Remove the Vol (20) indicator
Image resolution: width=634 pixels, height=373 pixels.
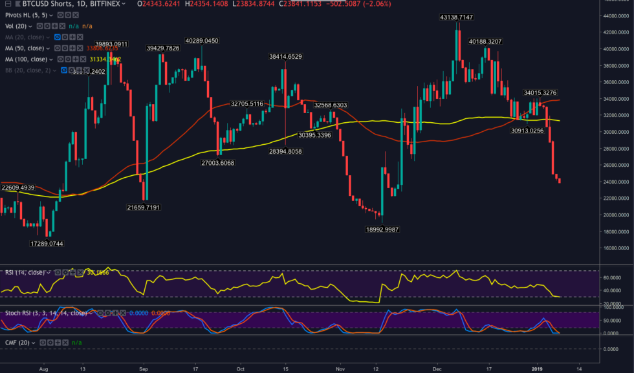pos(61,27)
